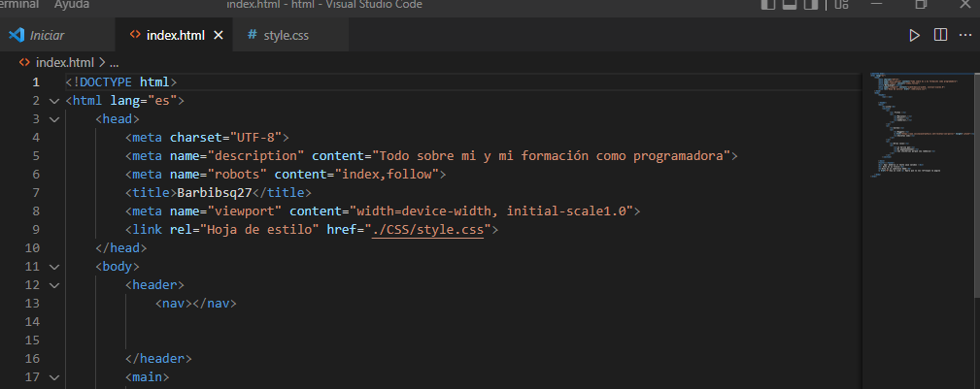This screenshot has height=389, width=980.
Task: Follow the ./CSS/style.css link
Action: [427, 230]
